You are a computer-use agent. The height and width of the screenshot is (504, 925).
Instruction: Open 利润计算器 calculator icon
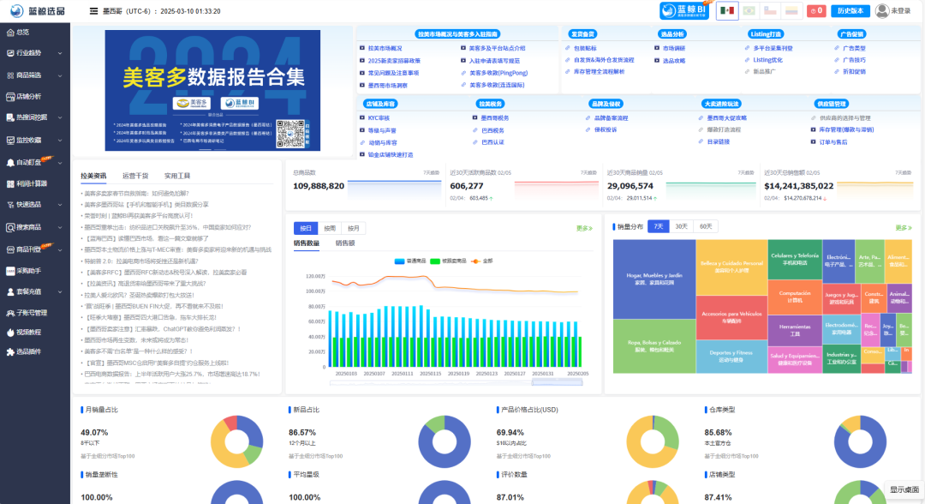click(10, 183)
